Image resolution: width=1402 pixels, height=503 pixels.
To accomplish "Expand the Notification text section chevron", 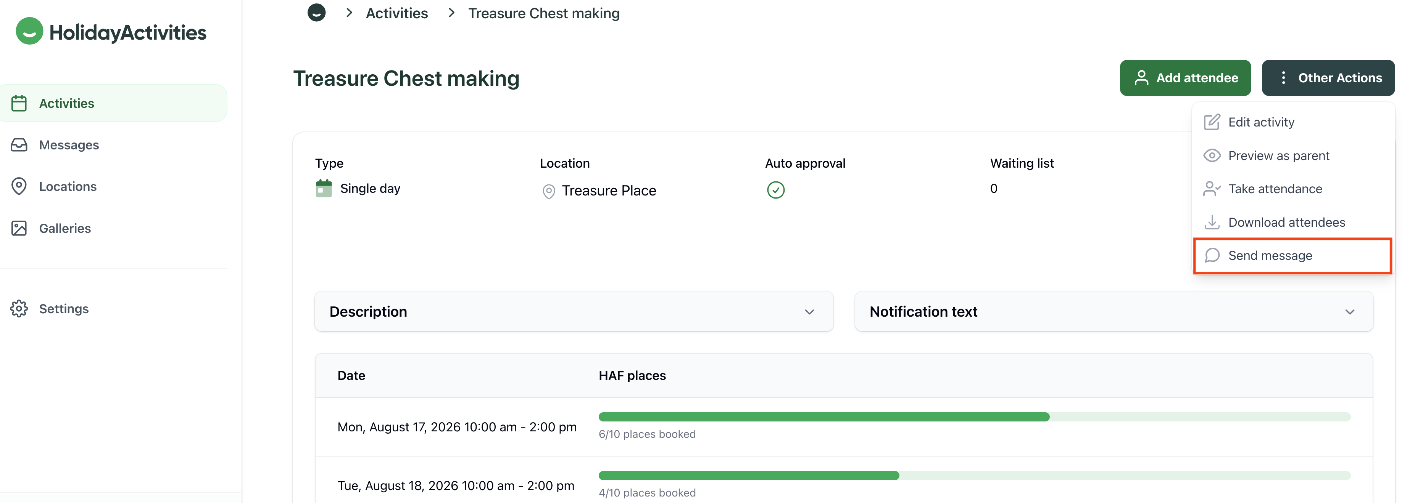I will [x=1350, y=312].
